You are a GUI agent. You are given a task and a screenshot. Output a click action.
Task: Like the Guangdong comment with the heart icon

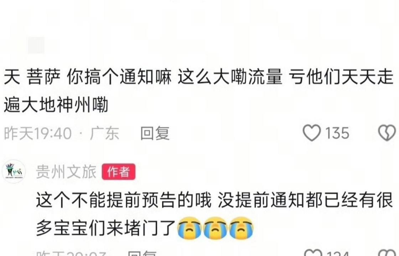click(x=311, y=133)
